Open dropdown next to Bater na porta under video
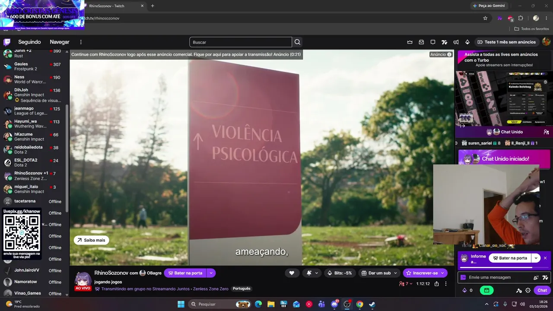553x311 pixels. click(x=211, y=273)
